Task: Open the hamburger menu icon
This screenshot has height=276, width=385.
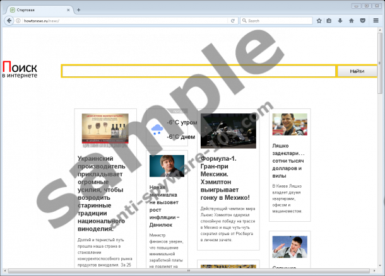Action: coord(376,20)
